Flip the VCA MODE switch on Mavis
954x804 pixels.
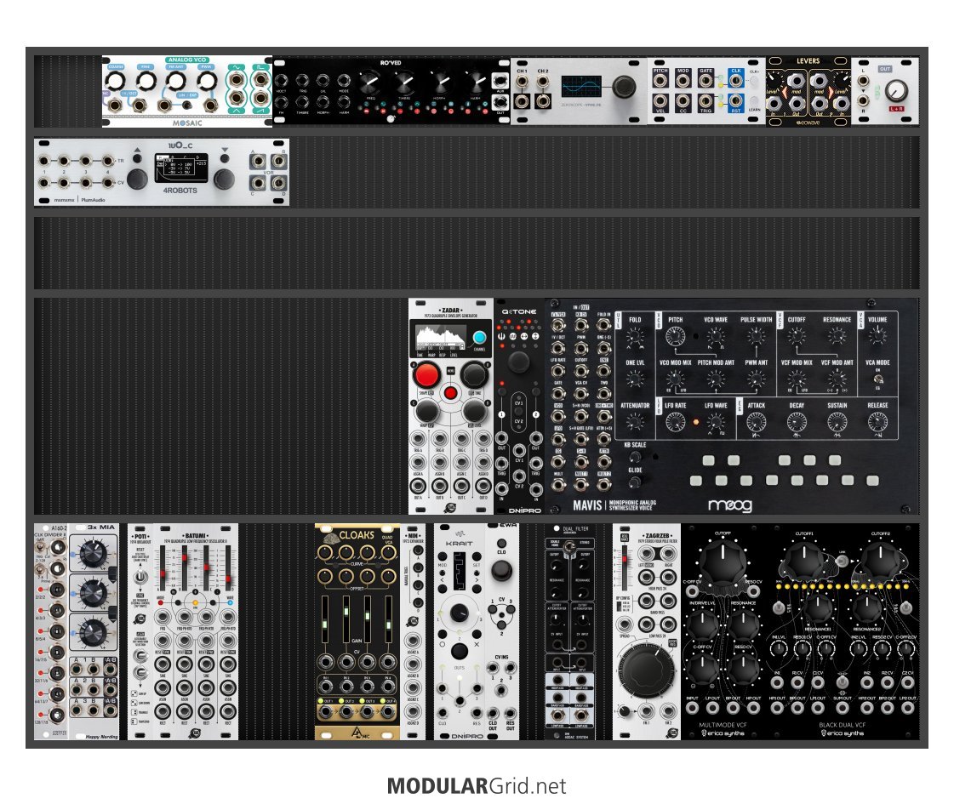click(877, 379)
